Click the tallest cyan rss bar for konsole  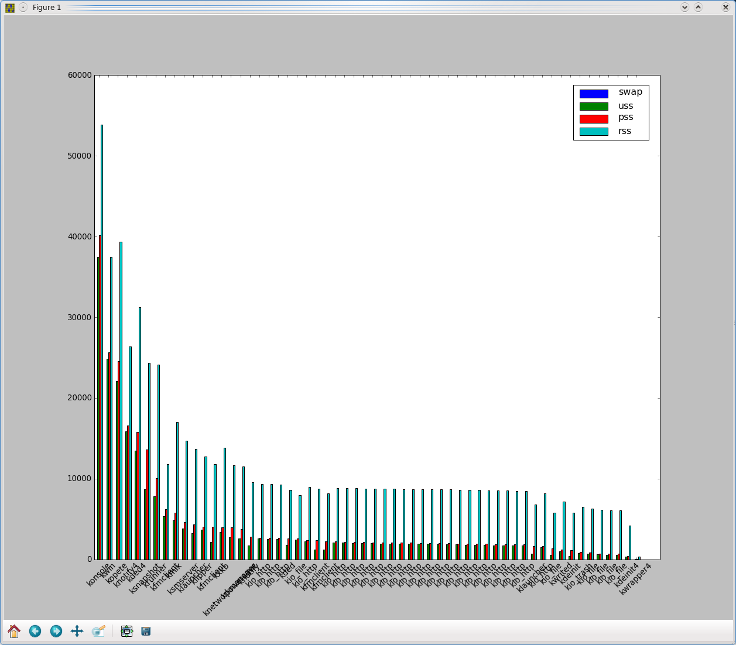(x=102, y=342)
